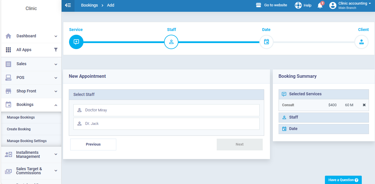The image size is (375, 184).
Task: Remove Consult service with the X icon
Action: 364,105
